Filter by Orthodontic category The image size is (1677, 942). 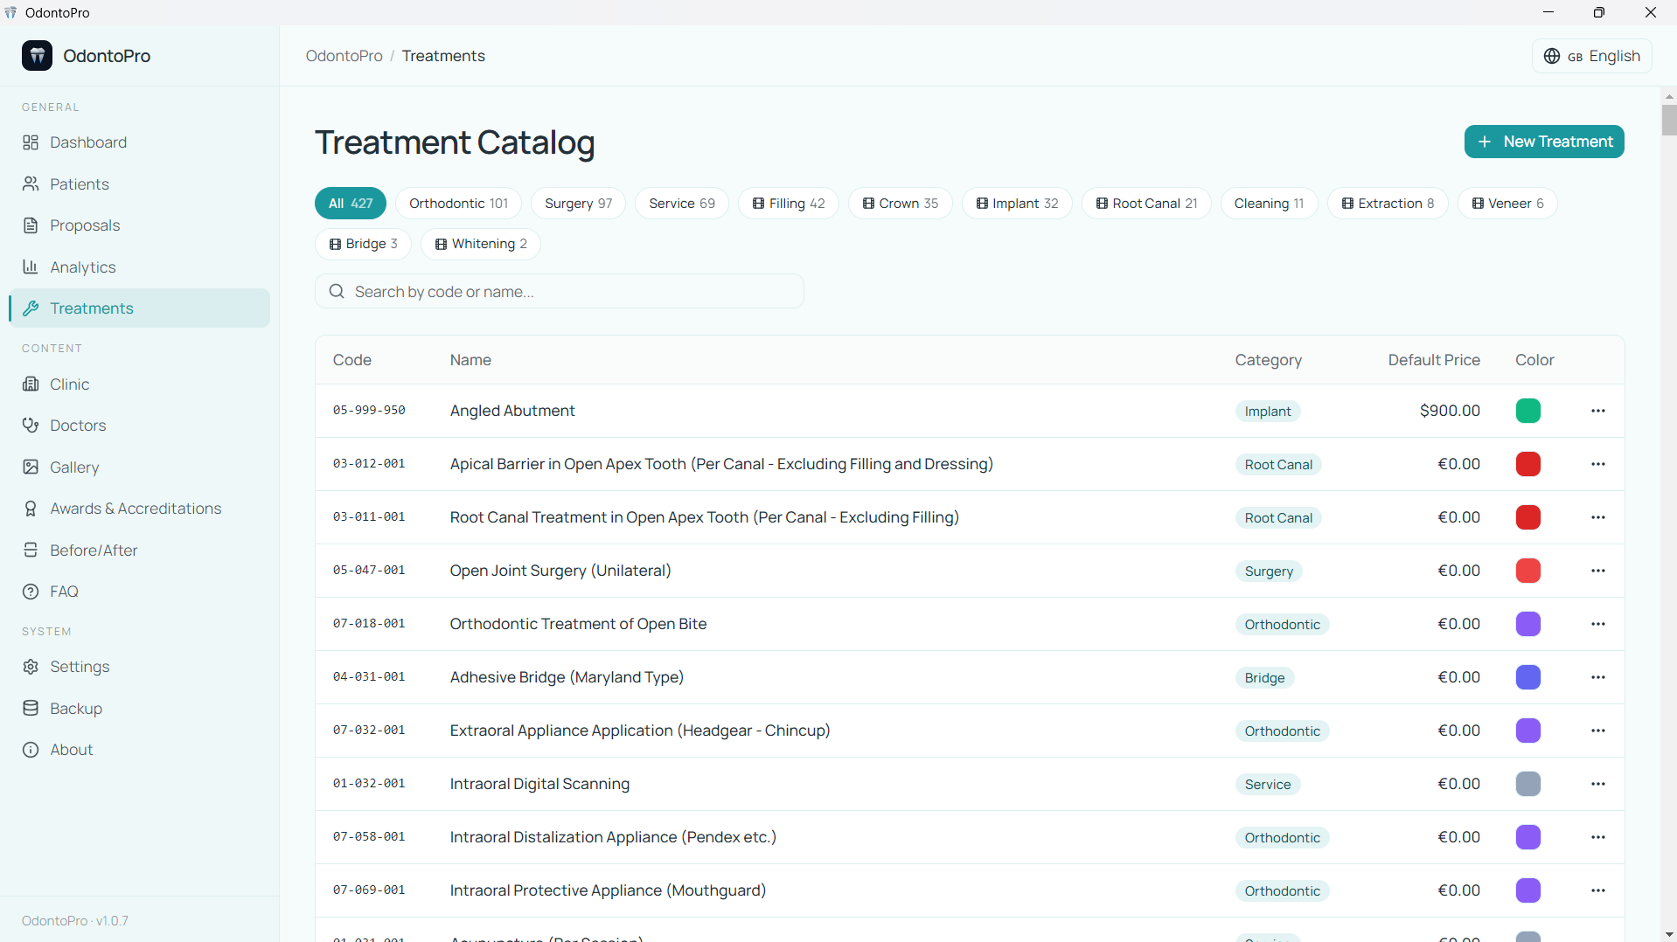point(458,204)
